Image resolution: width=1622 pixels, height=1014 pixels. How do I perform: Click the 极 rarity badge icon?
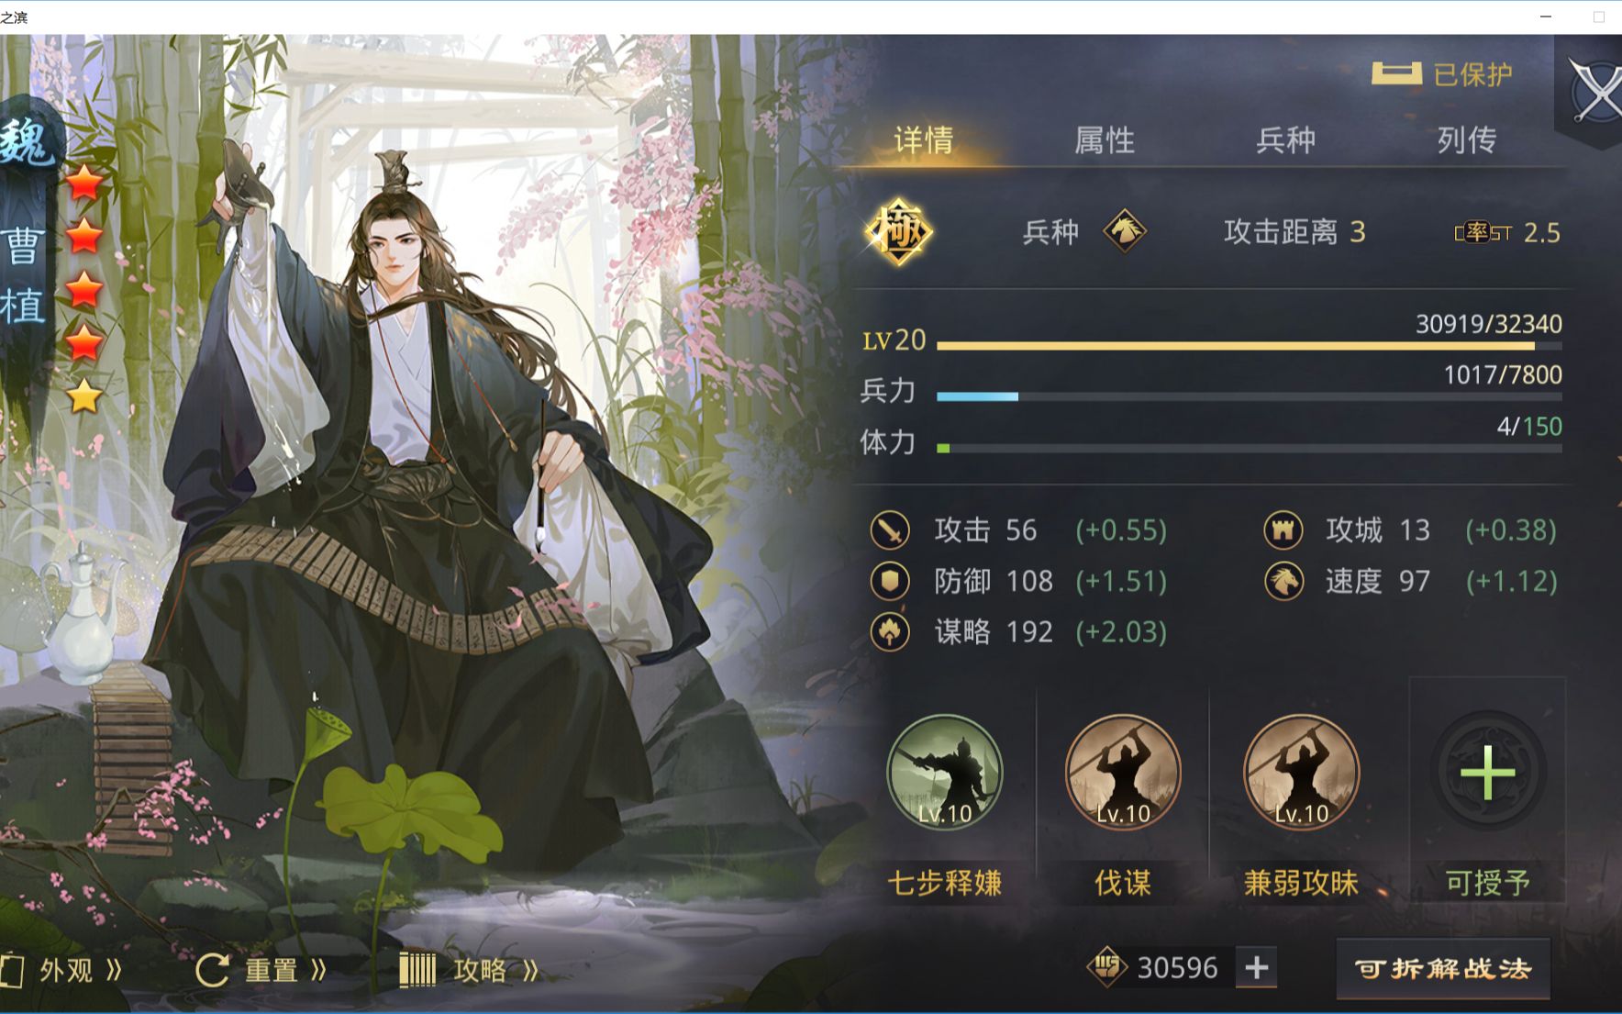(898, 231)
